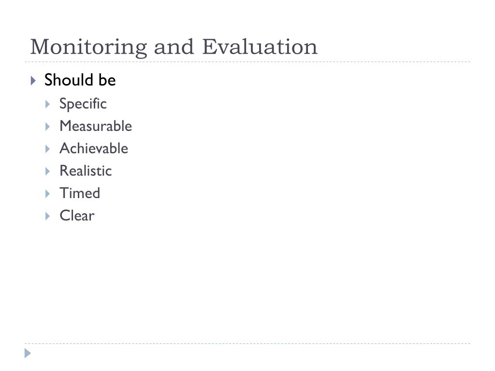
Task: Click the word Monitoring in the title
Action: pos(89,47)
